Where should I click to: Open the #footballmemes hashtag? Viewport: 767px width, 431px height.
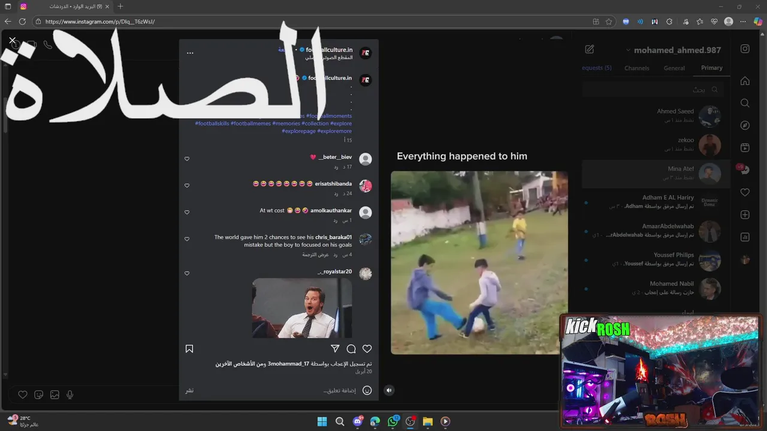coord(250,123)
